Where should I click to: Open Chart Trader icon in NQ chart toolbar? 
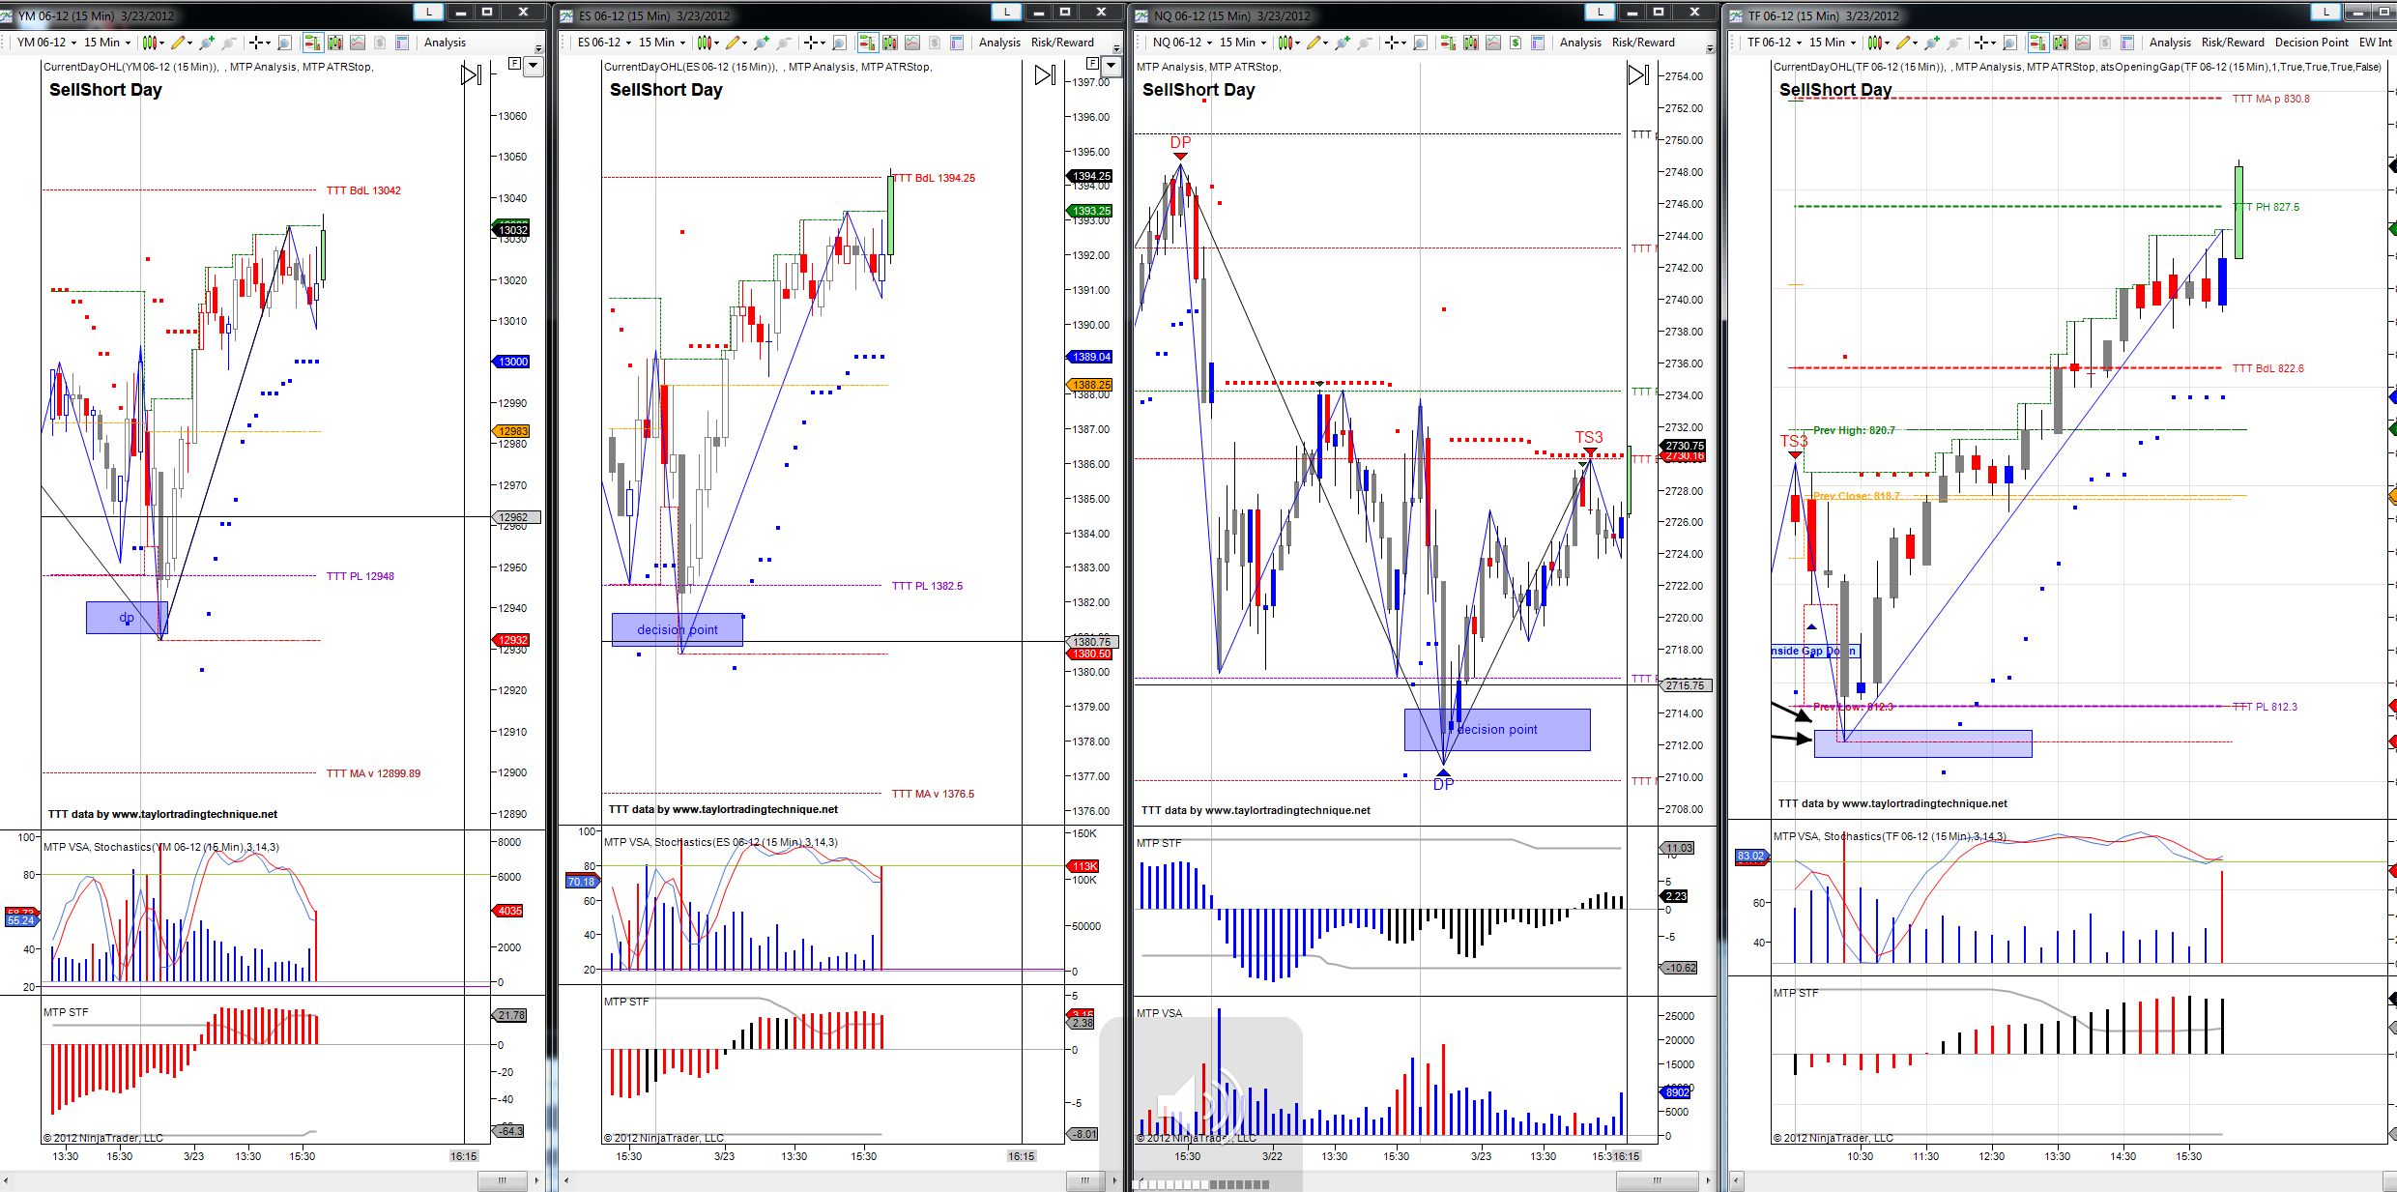pyautogui.click(x=1448, y=43)
